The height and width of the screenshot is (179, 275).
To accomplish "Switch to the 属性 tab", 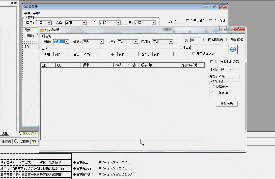I will pyautogui.click(x=5, y=133).
